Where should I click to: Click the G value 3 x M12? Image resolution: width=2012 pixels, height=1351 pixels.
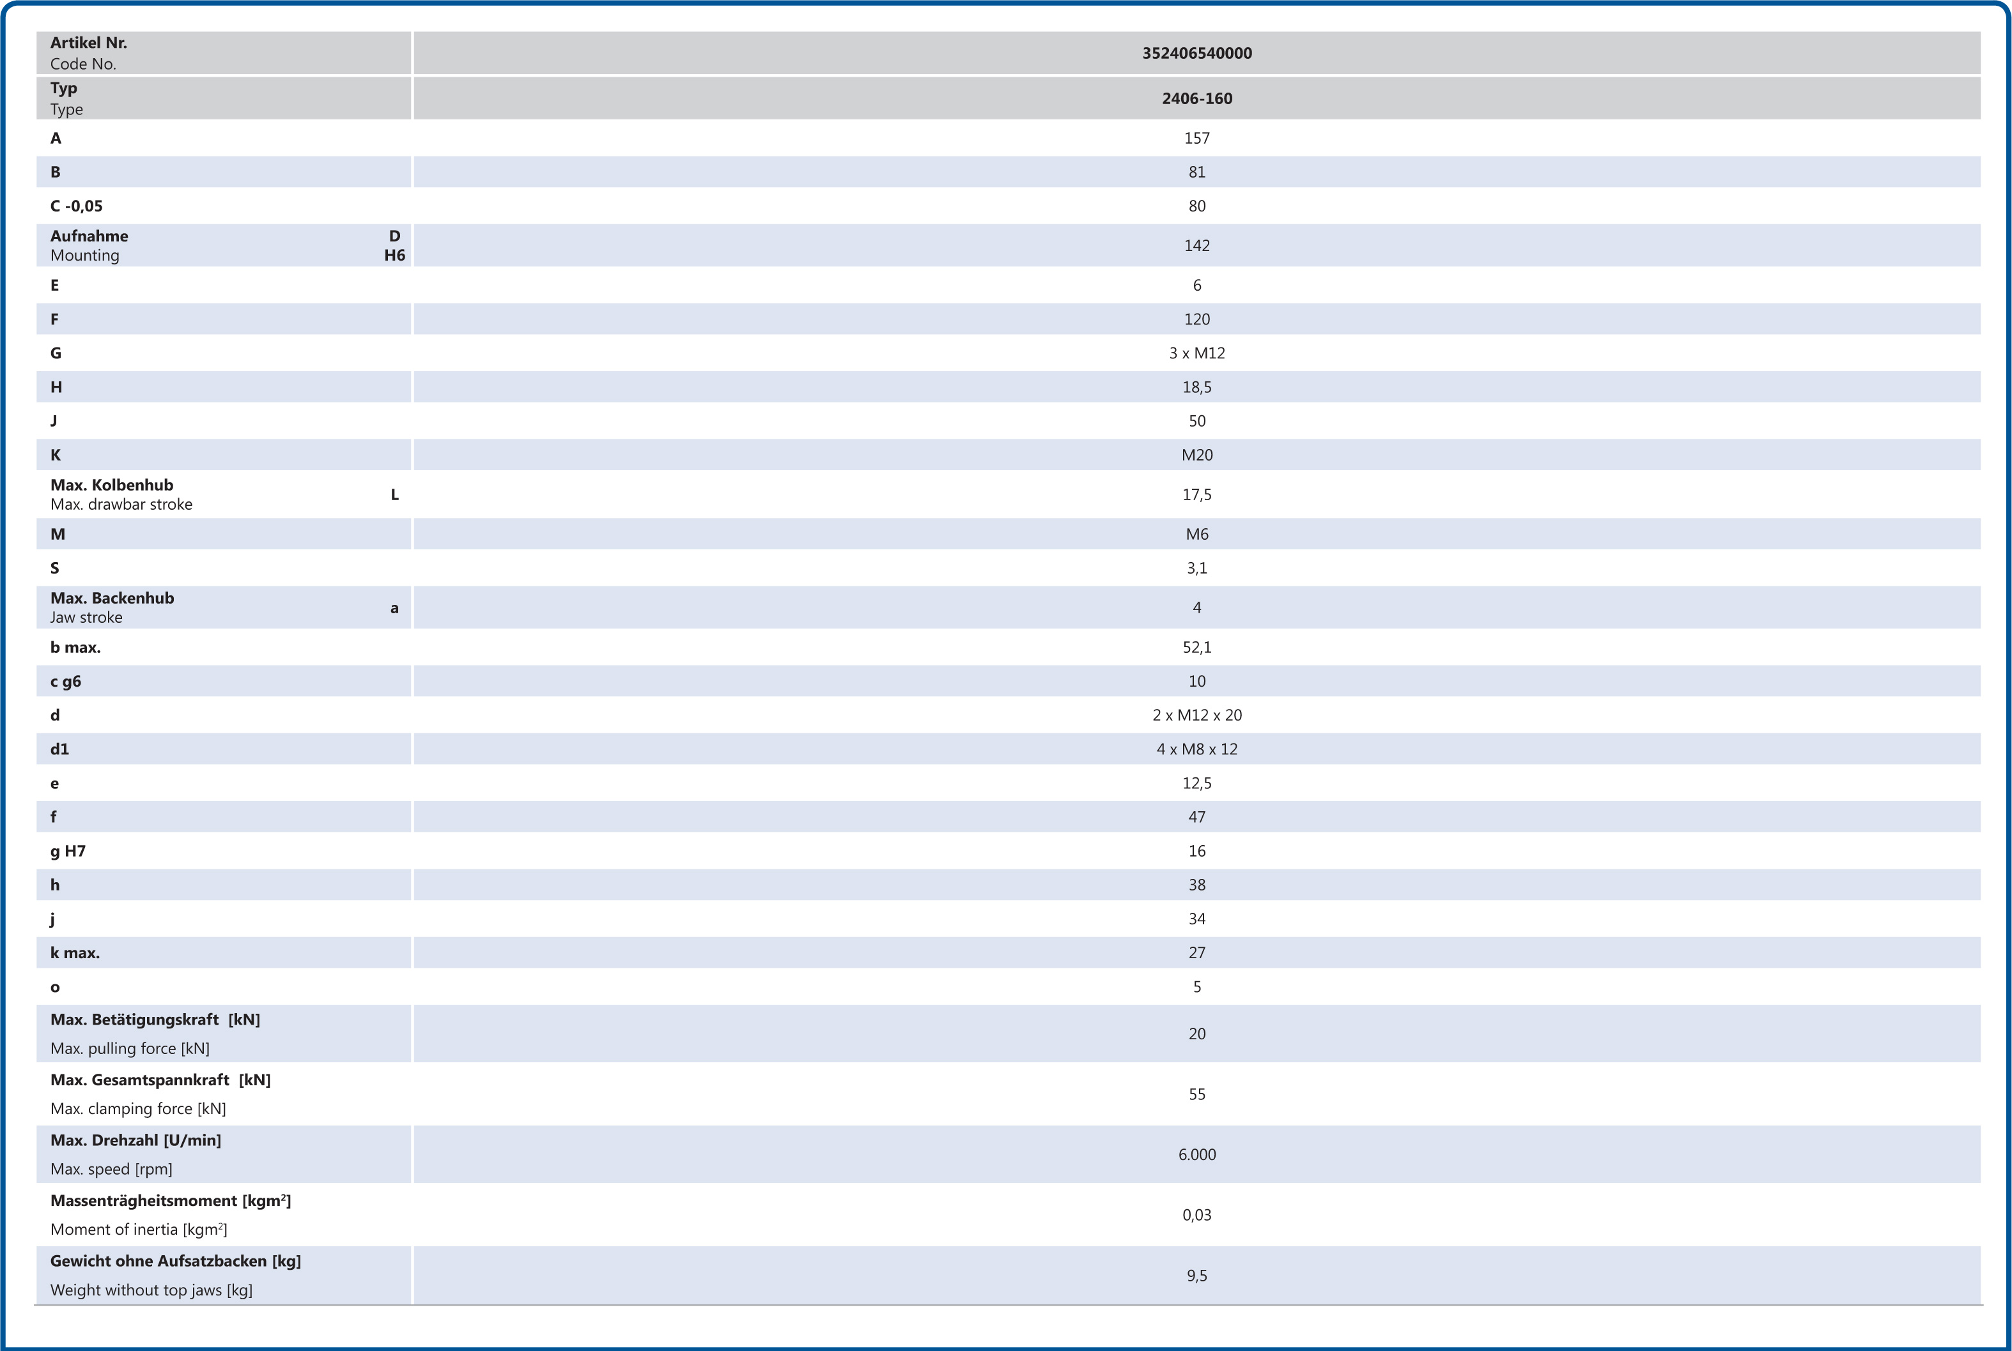tap(1196, 353)
